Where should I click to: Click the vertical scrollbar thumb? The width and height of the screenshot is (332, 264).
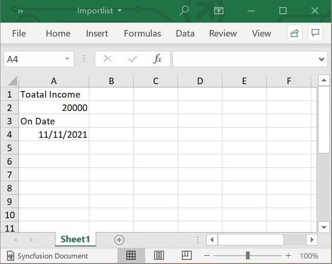coord(324,120)
